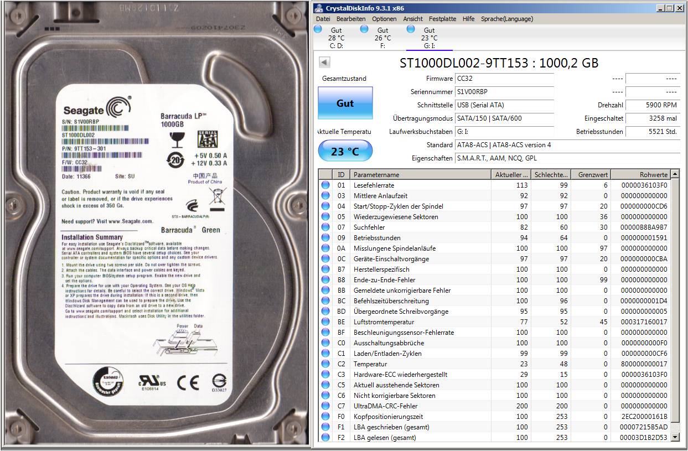Click status orb for Herstellerspezifisch row
The height and width of the screenshot is (451, 688).
pos(325,269)
